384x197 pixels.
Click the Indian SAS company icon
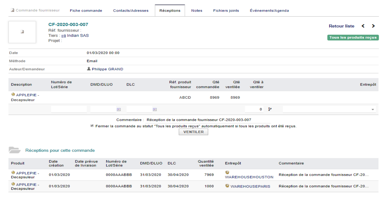64,36
